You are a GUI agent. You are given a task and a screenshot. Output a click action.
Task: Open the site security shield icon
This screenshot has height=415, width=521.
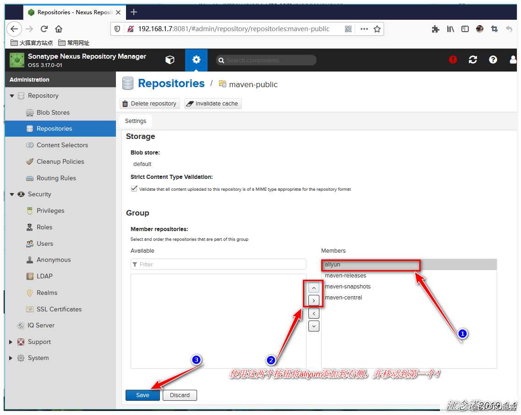click(117, 29)
